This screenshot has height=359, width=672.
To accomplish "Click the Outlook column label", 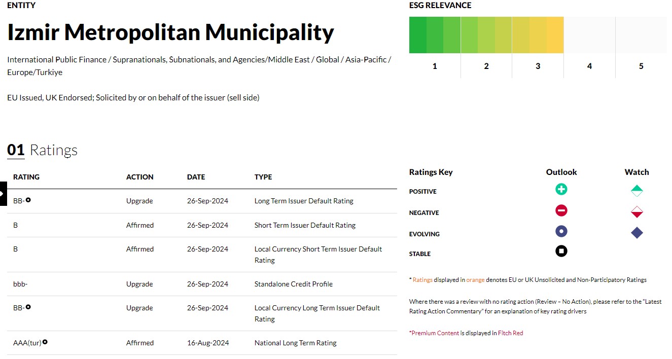I will pos(561,172).
